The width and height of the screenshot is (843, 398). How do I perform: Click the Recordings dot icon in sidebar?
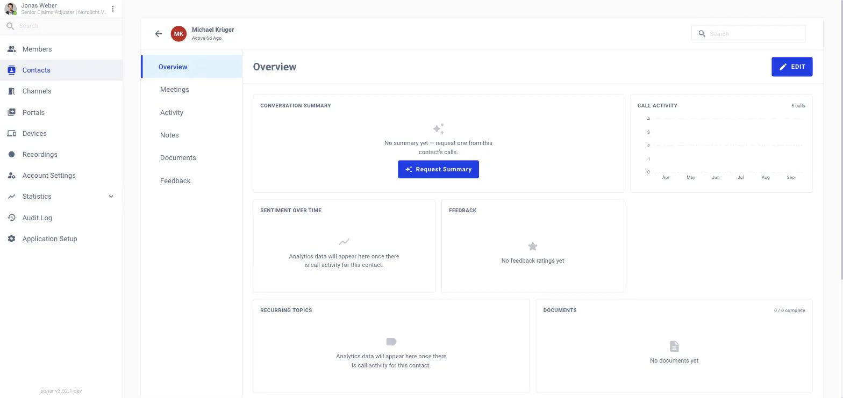(11, 155)
